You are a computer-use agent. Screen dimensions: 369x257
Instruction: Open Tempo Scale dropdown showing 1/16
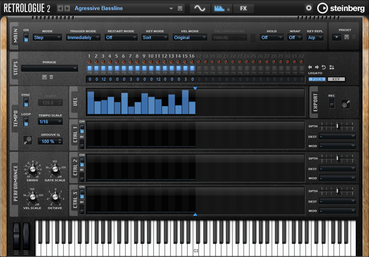pos(50,122)
